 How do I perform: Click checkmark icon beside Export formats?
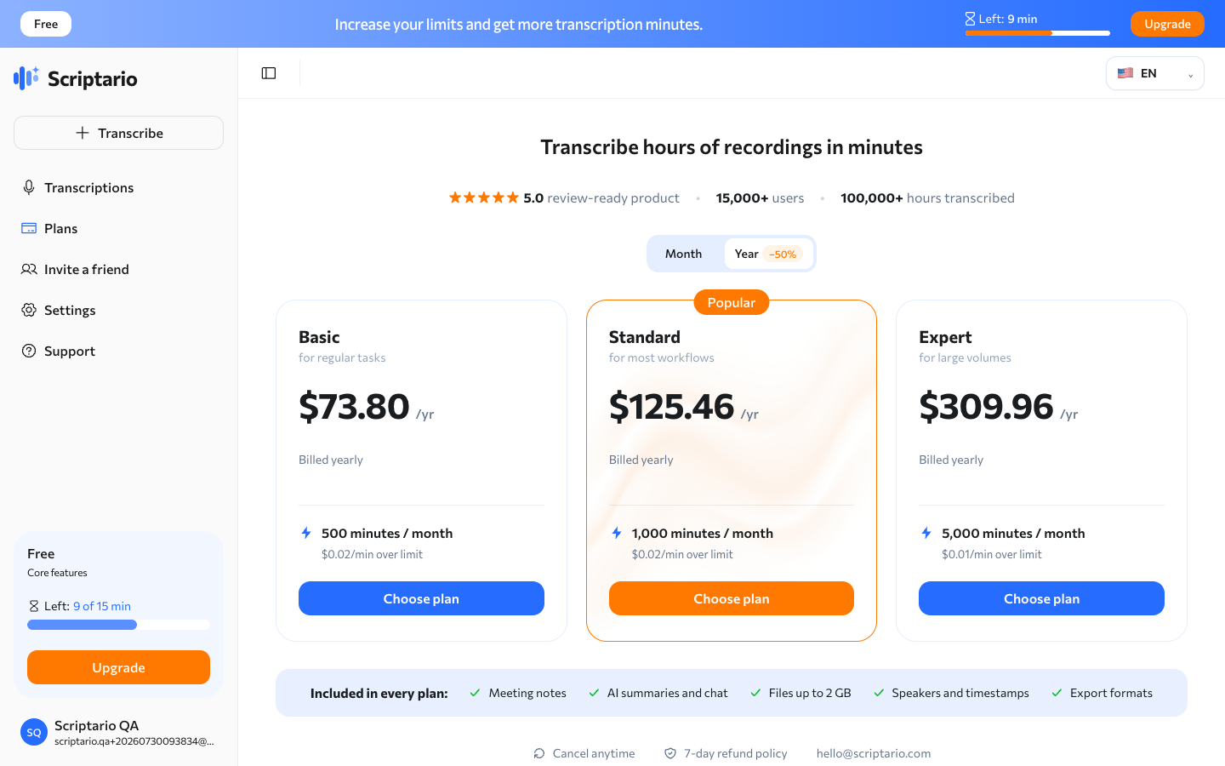tap(1057, 693)
